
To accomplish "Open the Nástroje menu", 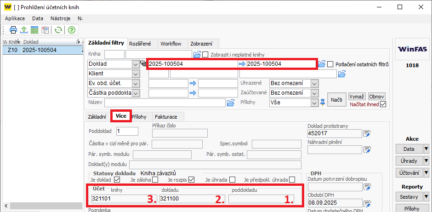I will 60,18.
